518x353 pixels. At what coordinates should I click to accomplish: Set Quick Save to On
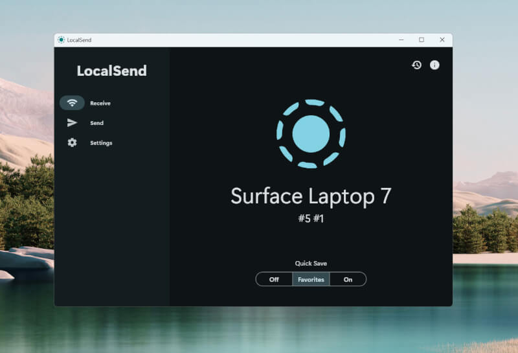348,279
